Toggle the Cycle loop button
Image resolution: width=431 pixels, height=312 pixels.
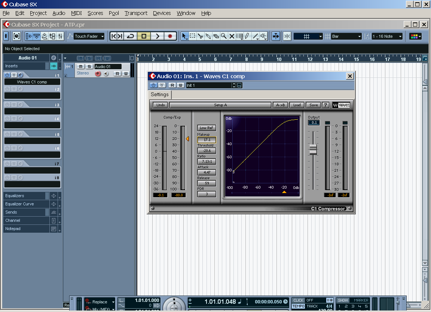pos(131,36)
